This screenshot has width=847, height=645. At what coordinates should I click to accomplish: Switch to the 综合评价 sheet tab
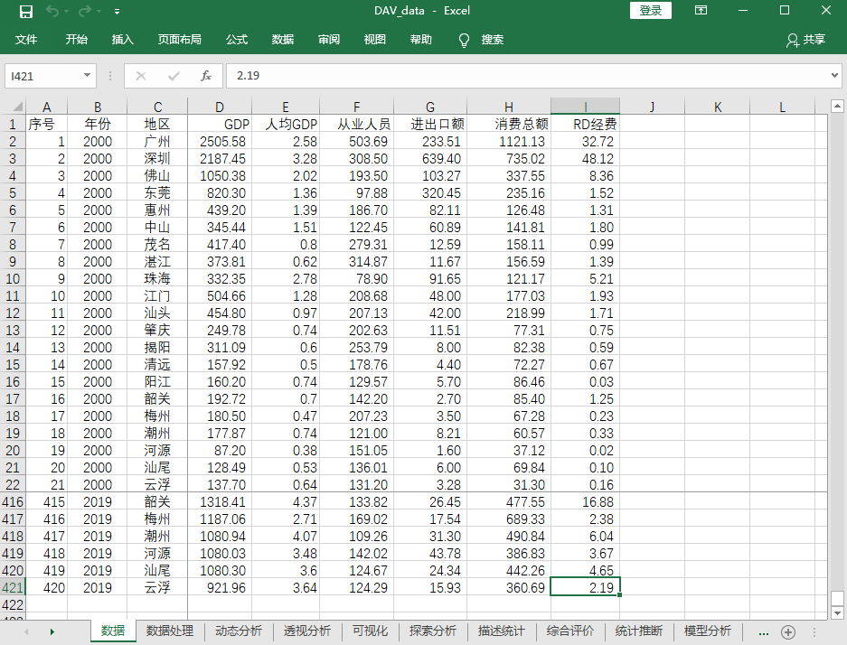coord(569,631)
